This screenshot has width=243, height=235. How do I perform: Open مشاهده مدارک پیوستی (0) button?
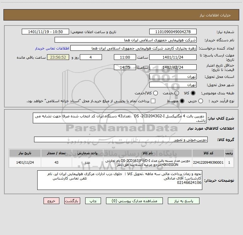point(134,201)
